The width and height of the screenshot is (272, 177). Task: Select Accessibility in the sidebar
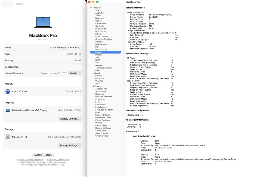[x=101, y=89]
